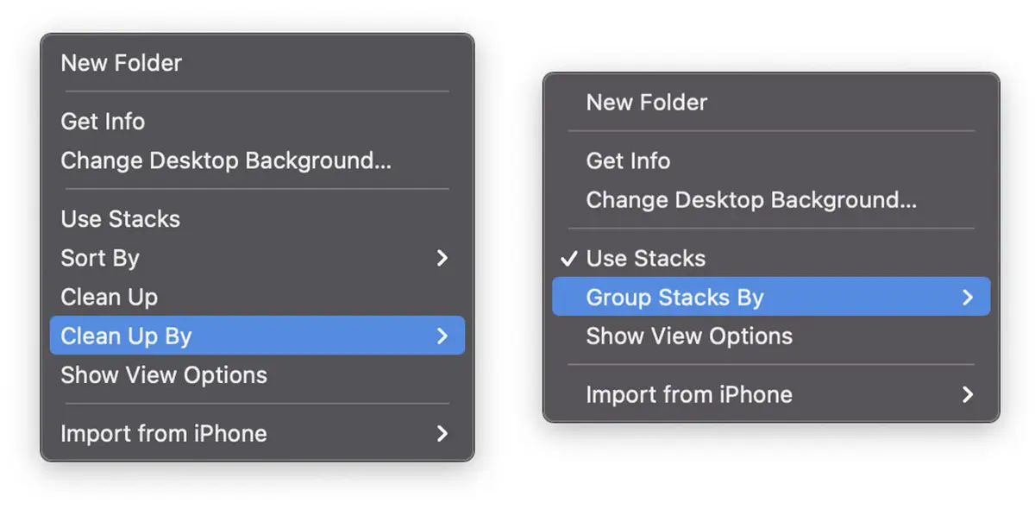This screenshot has height=509, width=1035.
Task: Click the checkmark beside Use Stacks
Action: tap(568, 259)
